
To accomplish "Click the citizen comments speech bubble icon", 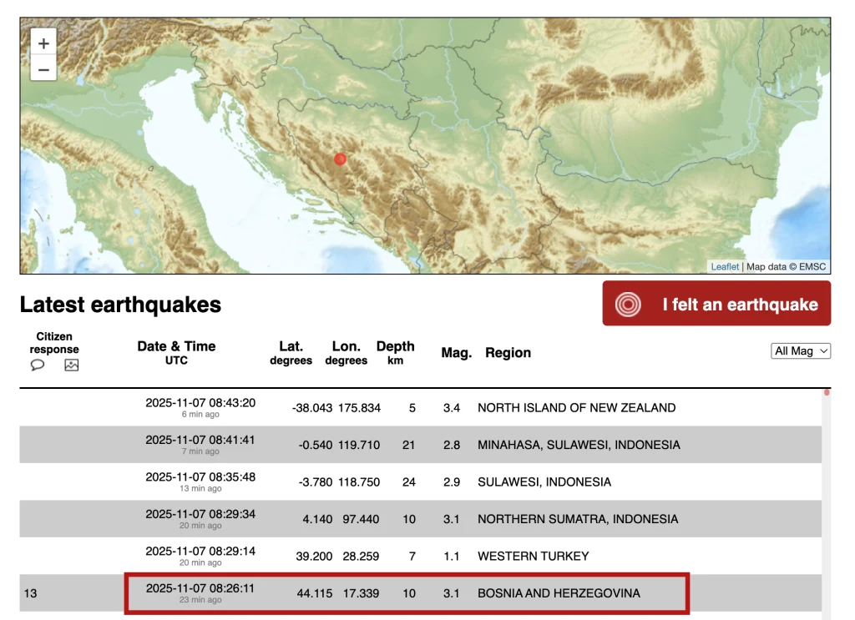I will pos(38,365).
